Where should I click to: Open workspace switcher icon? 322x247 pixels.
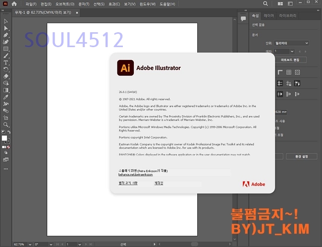point(290,3)
